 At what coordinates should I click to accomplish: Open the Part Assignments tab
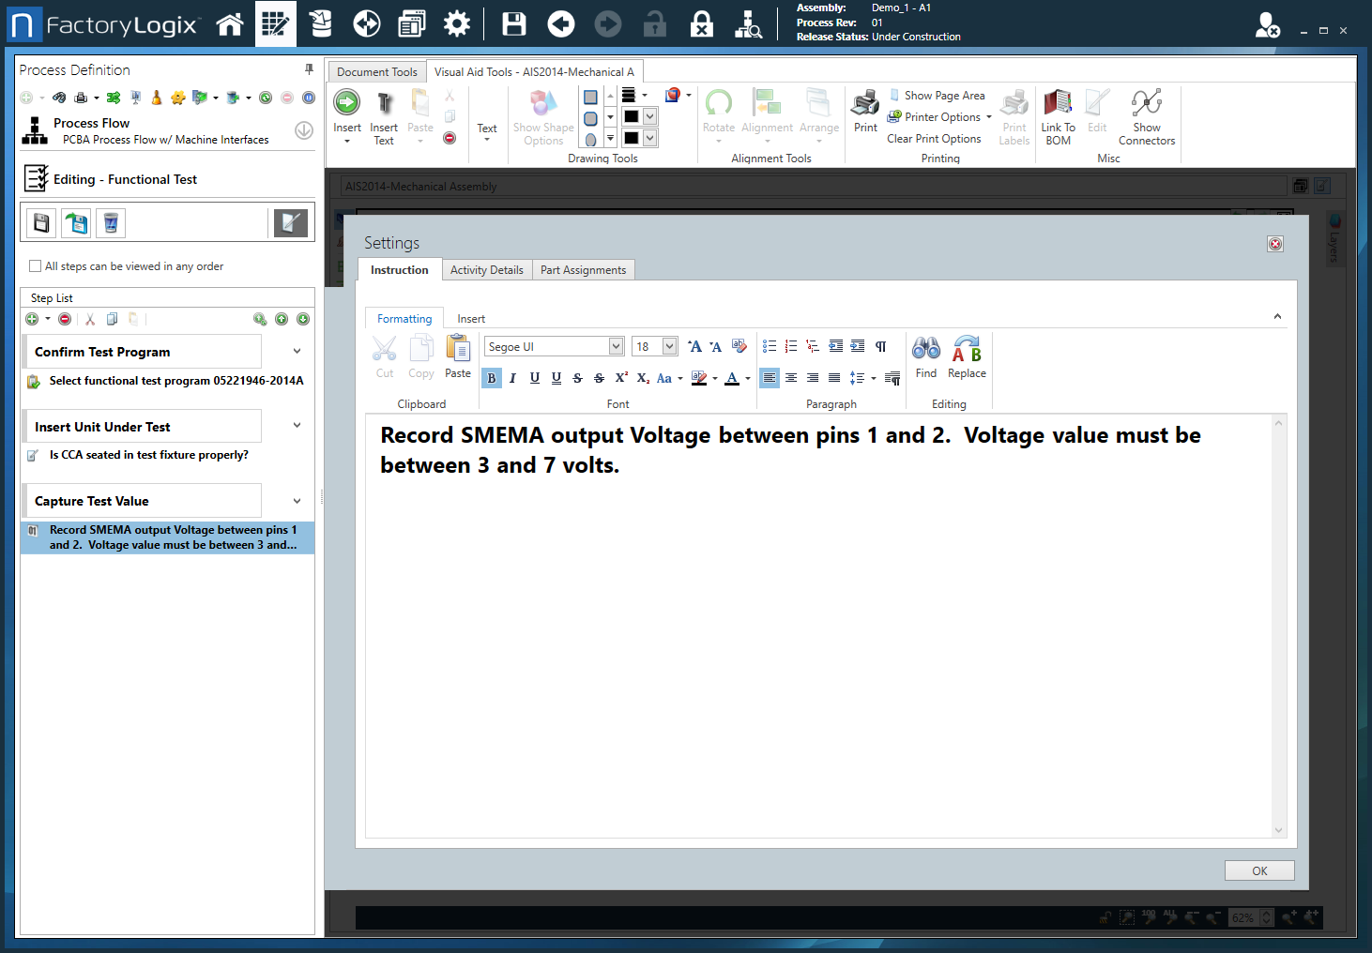(583, 270)
